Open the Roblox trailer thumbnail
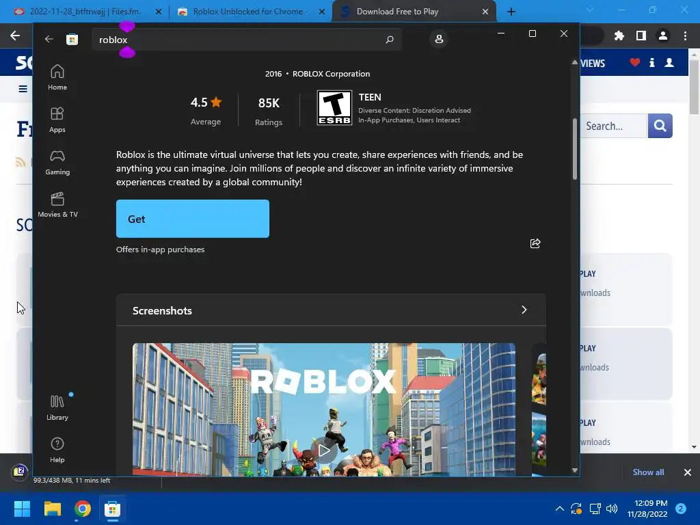700x525 pixels. [x=323, y=409]
